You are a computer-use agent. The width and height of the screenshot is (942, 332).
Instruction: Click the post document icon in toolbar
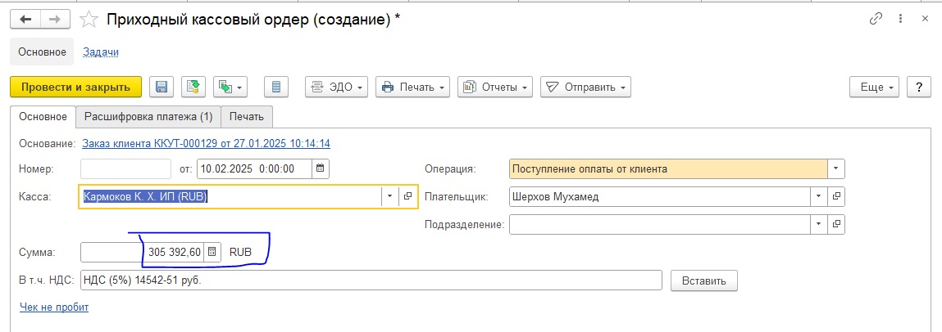pos(193,87)
